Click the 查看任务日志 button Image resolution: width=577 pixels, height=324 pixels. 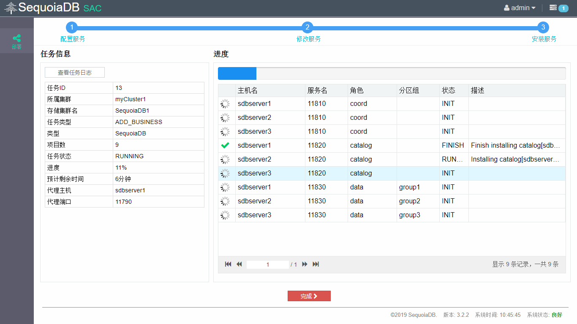pos(75,73)
